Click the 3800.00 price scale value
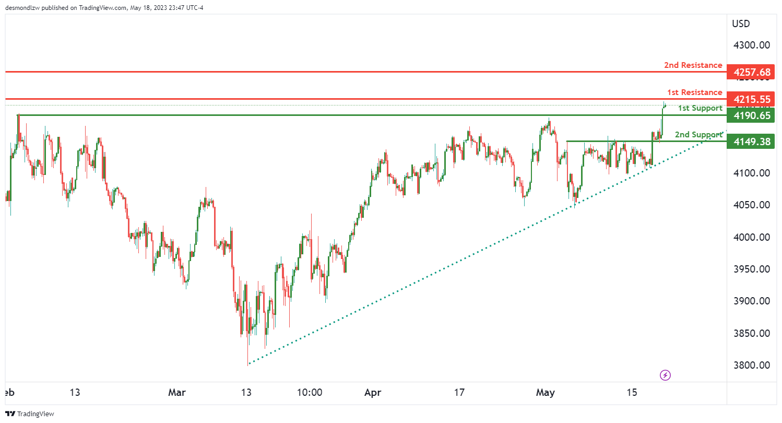This screenshot has height=423, width=782. click(751, 365)
